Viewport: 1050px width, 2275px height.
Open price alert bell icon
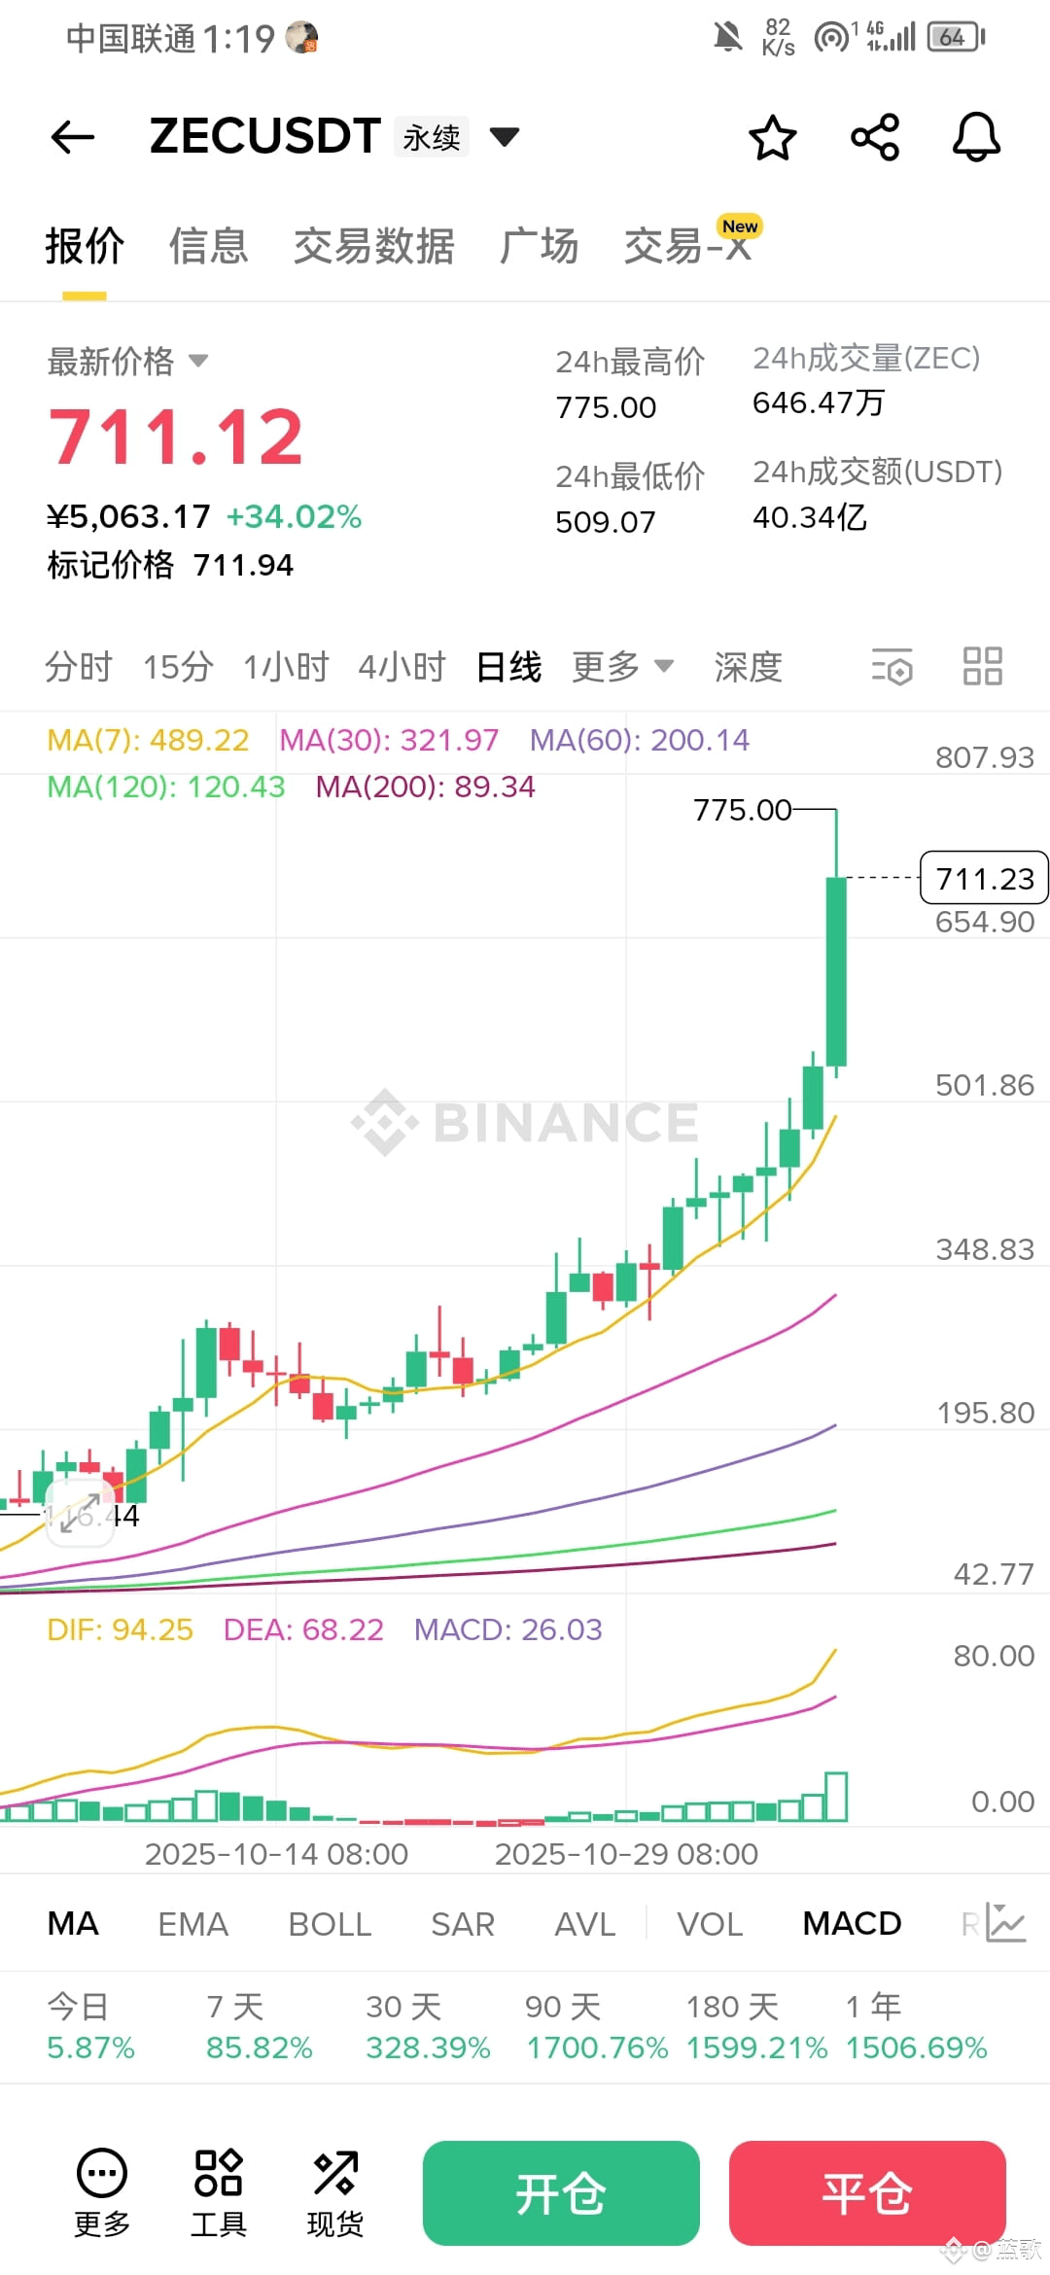[x=976, y=137]
